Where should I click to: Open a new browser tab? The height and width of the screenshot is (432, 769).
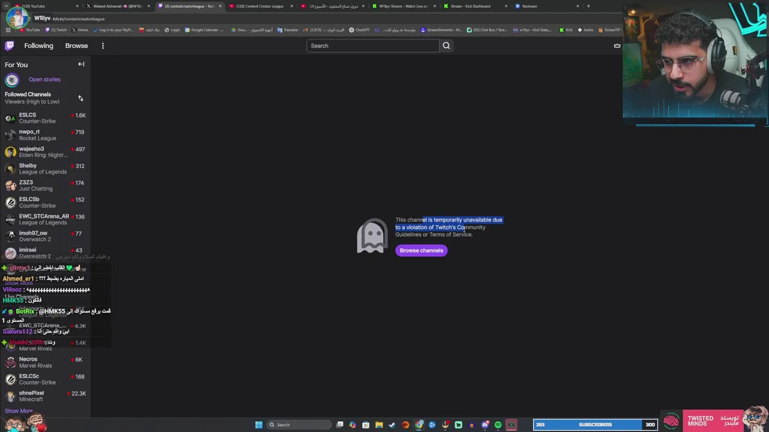tap(588, 6)
